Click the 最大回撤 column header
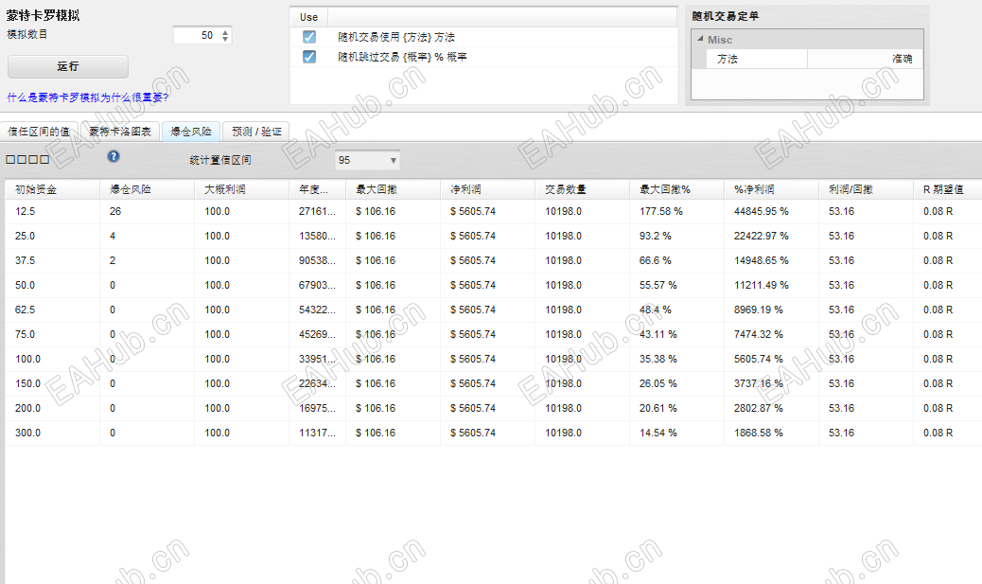The height and width of the screenshot is (584, 982). click(394, 189)
